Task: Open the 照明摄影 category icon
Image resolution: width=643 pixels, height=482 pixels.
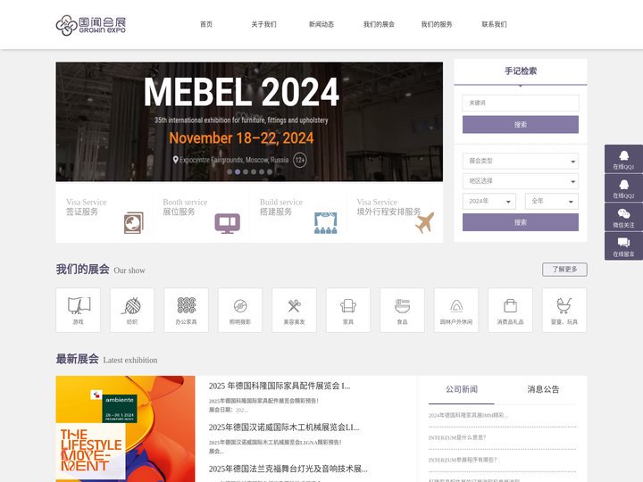Action: coord(240,310)
